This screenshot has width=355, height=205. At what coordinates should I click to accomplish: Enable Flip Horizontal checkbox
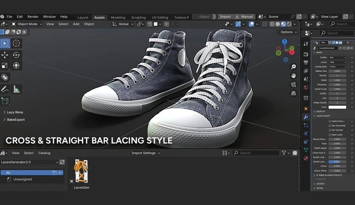(x=330, y=126)
